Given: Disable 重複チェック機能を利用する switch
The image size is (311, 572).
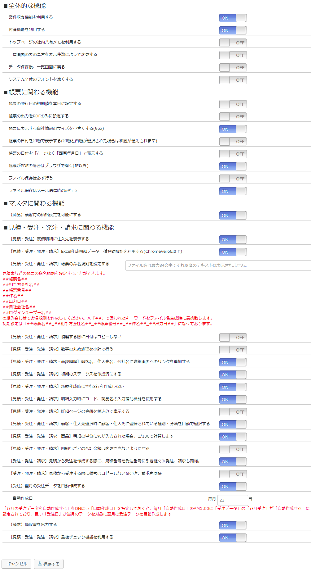Looking at the screenshot, I should pyautogui.click(x=233, y=538).
